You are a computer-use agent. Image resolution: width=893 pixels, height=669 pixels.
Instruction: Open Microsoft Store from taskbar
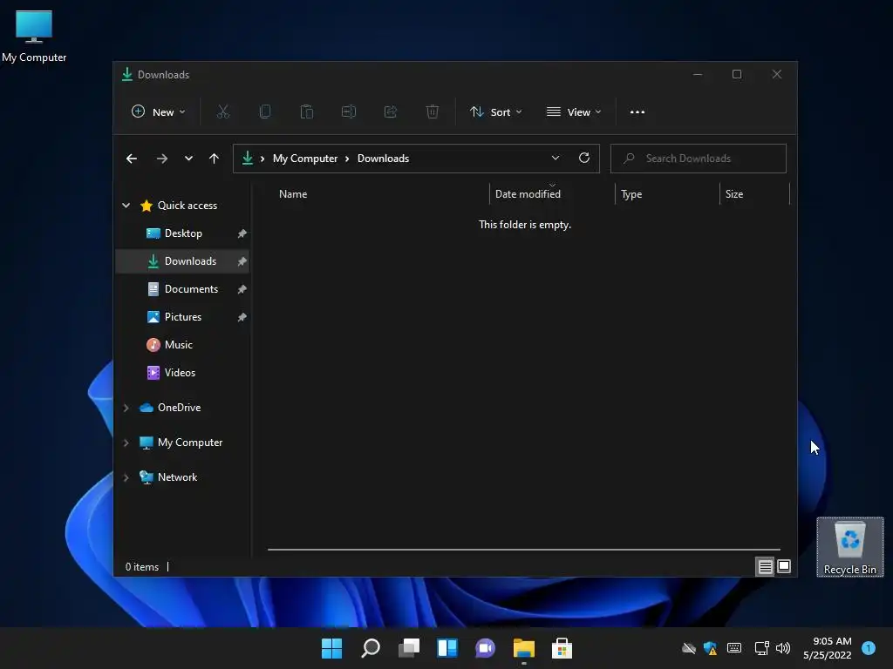[562, 648]
